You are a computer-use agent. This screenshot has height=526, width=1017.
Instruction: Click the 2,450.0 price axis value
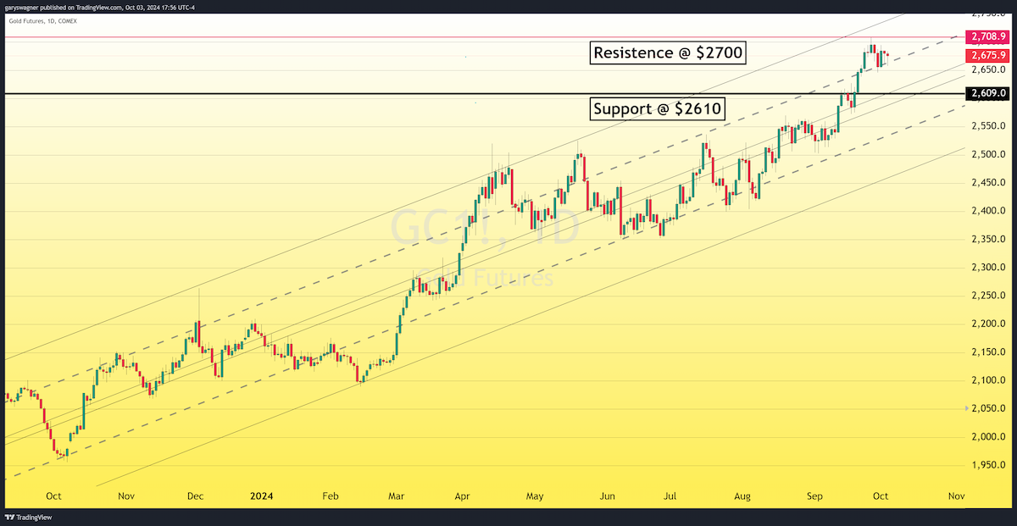(988, 182)
